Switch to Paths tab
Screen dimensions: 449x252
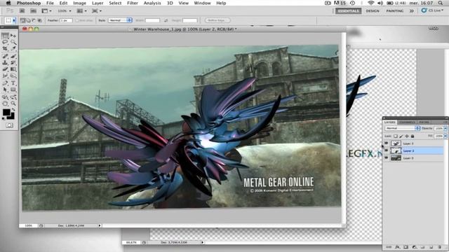click(x=424, y=122)
